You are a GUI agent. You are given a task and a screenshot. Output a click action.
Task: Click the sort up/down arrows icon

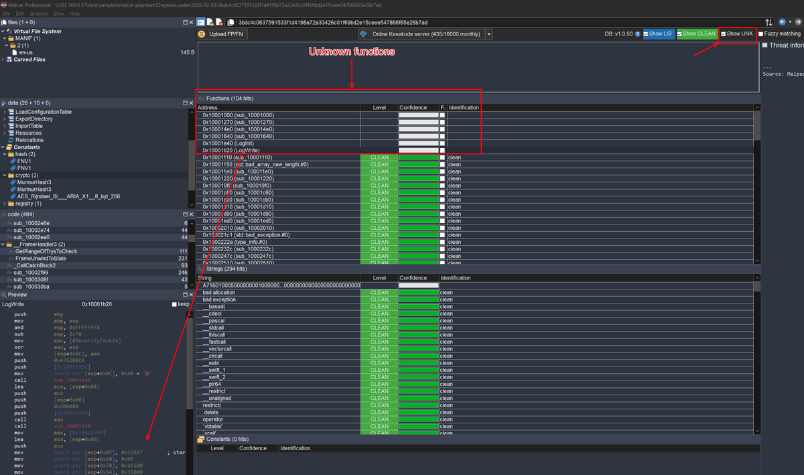click(769, 22)
